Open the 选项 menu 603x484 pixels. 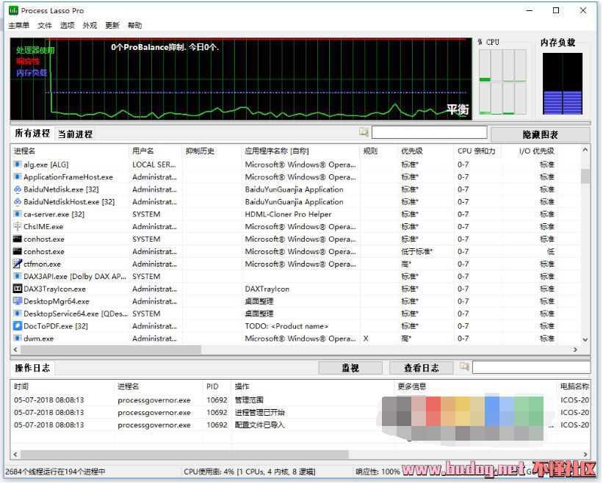67,25
